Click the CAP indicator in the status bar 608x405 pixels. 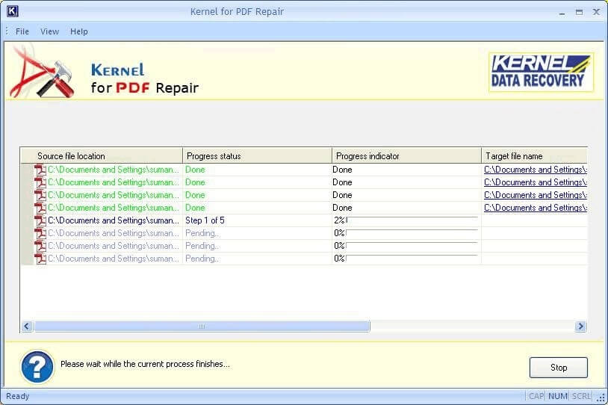point(536,396)
